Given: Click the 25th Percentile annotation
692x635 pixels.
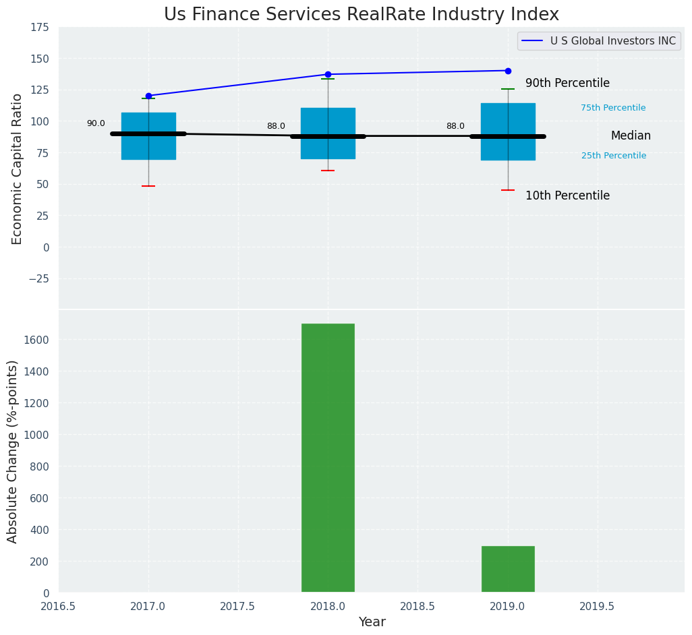Looking at the screenshot, I should [613, 156].
